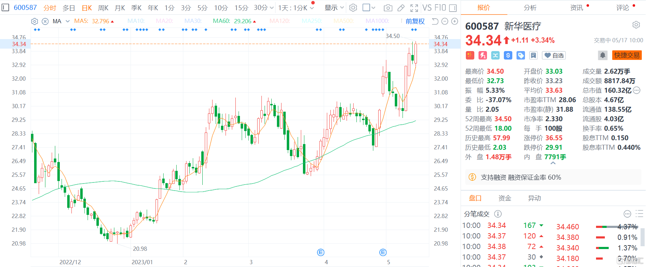Select the 月K monthly candlestick tab
The width and height of the screenshot is (646, 267).
(120, 8)
